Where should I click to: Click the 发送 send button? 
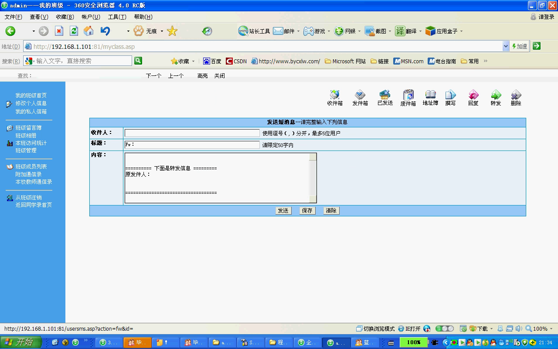(x=283, y=211)
